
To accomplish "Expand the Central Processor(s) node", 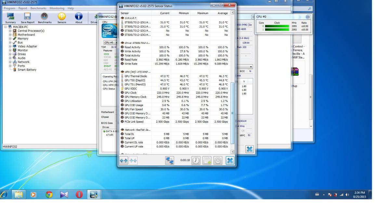I will (10, 31).
